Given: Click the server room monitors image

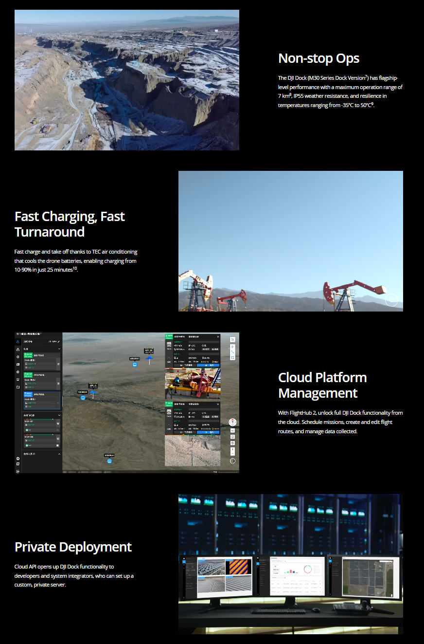Looking at the screenshot, I should pos(290,564).
